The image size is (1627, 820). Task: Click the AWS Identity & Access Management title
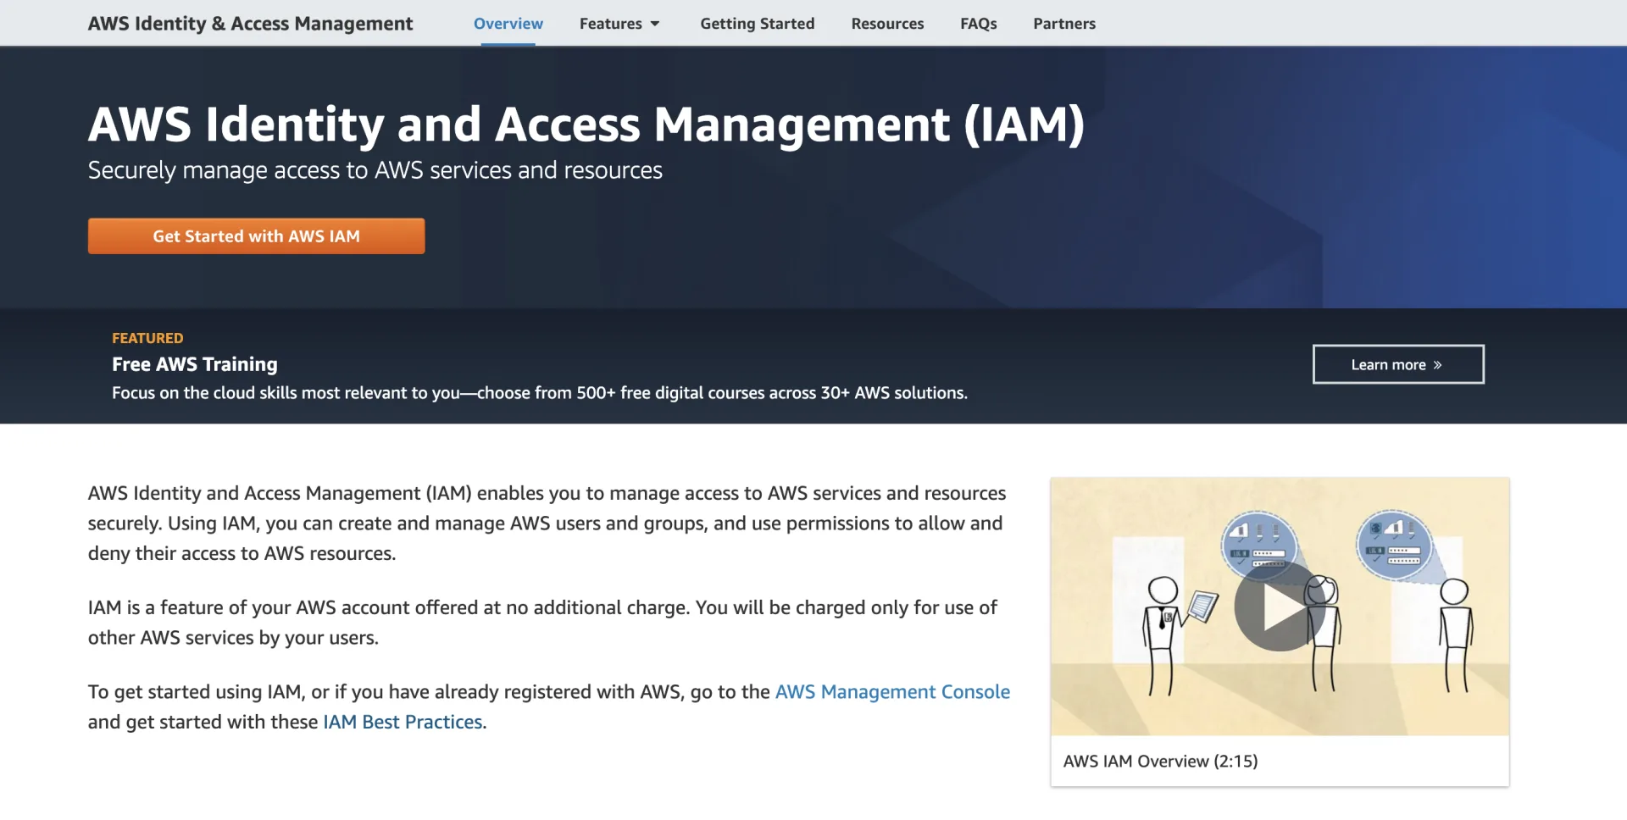click(x=251, y=24)
